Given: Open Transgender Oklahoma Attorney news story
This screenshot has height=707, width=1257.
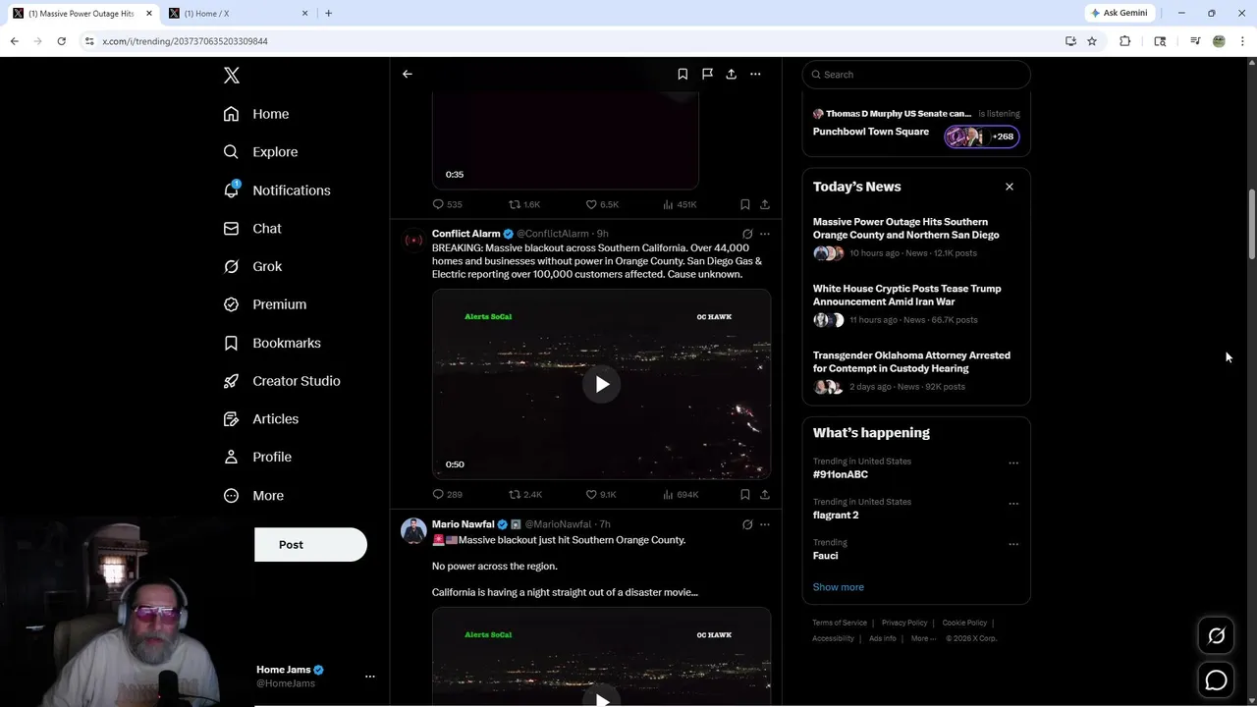Looking at the screenshot, I should (911, 362).
